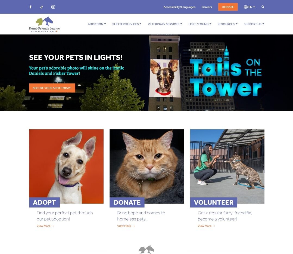Open the Support Us menu

click(x=254, y=24)
